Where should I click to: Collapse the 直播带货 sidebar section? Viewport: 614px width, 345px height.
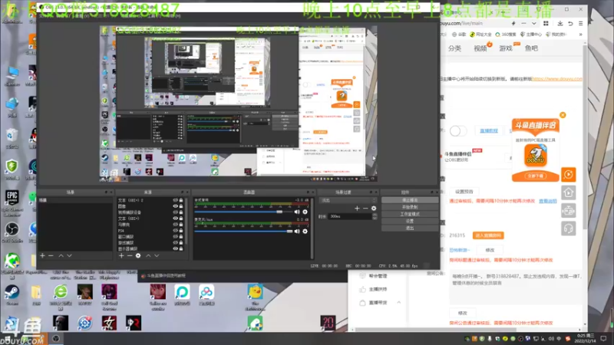tap(398, 302)
